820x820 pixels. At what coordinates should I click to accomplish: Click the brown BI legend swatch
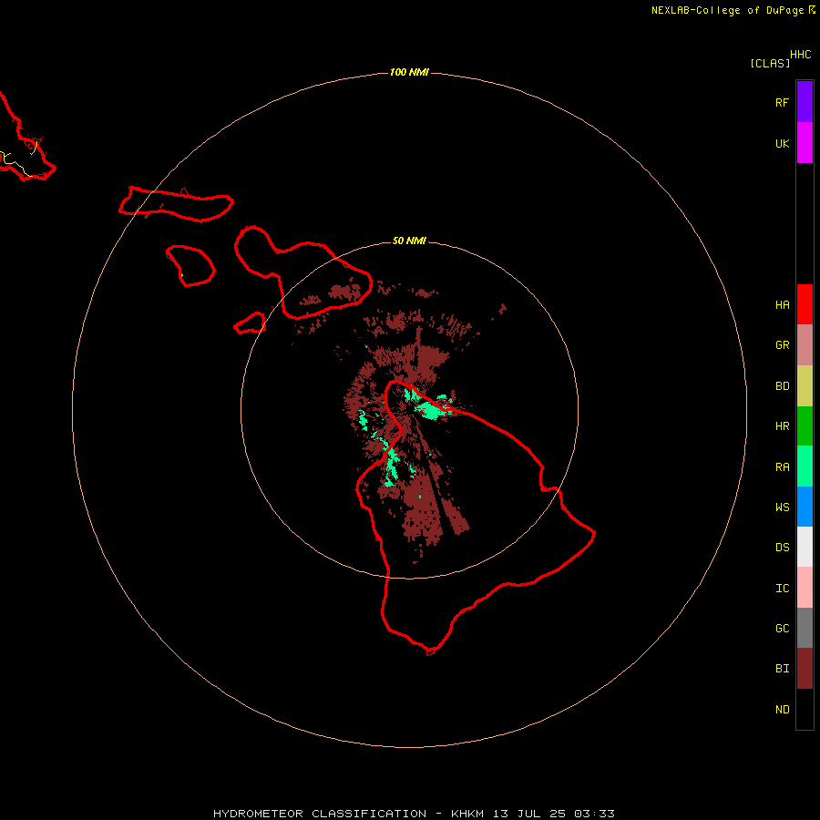coord(805,669)
